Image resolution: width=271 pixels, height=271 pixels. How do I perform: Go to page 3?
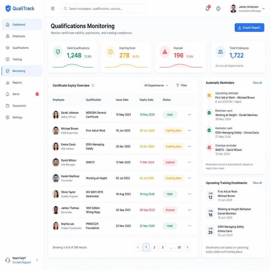point(163,247)
